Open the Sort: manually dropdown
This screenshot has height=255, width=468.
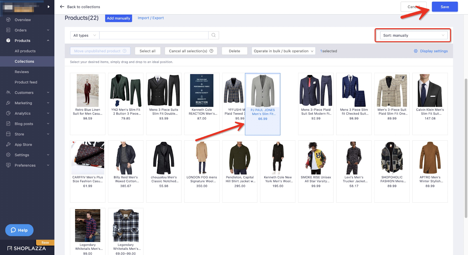tap(414, 35)
